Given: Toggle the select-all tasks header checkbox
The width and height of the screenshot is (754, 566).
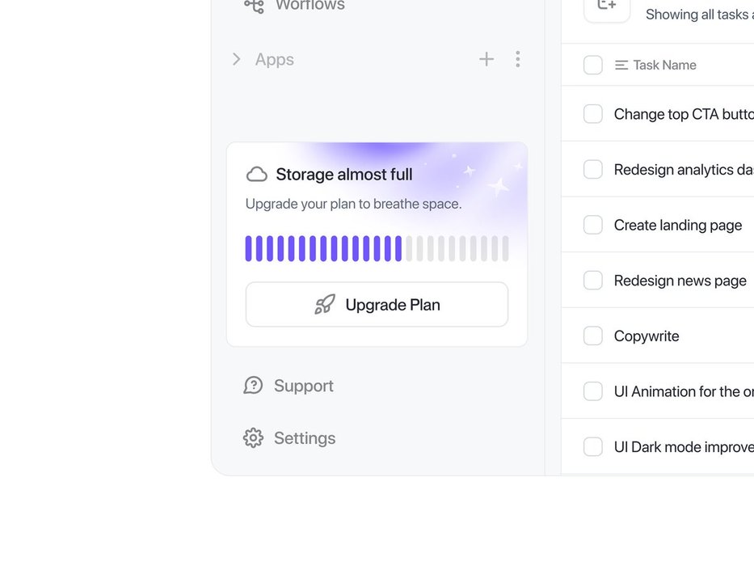Looking at the screenshot, I should pyautogui.click(x=593, y=65).
